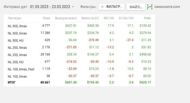Sort by EV bb/100 column

pyautogui.click(x=126, y=18)
